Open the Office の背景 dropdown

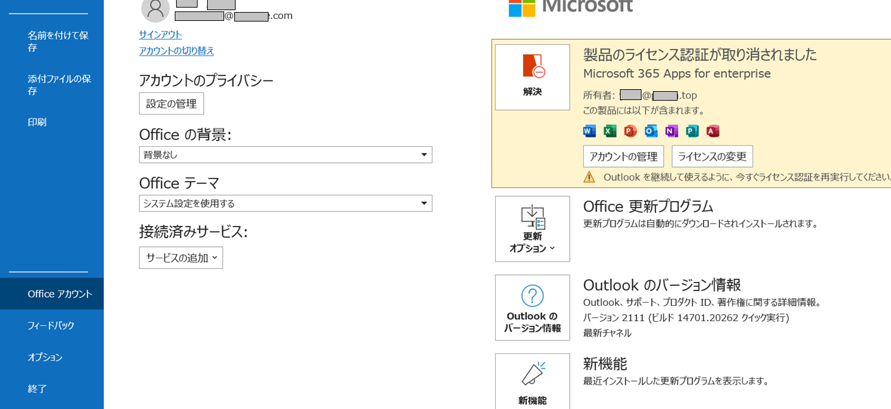click(x=286, y=154)
